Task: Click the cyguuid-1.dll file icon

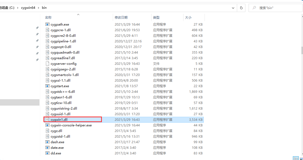Action: [x=47, y=114]
